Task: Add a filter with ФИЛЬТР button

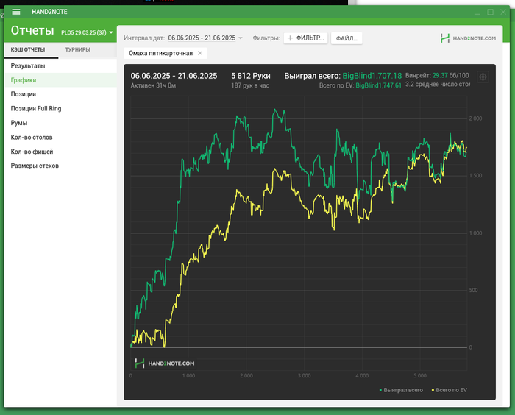Action: point(305,38)
